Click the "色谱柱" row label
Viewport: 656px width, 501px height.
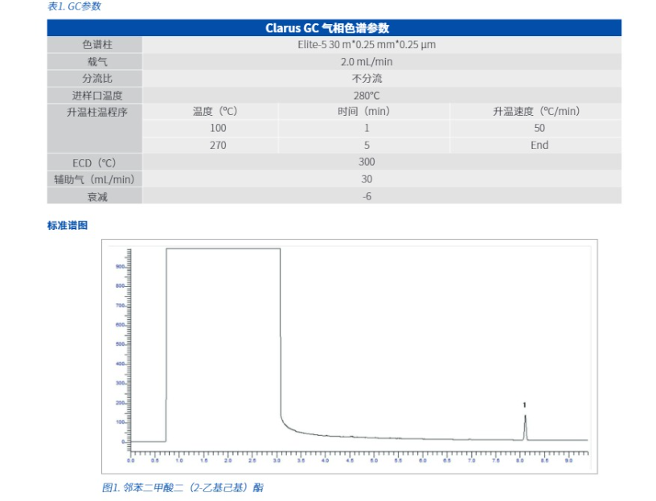96,45
